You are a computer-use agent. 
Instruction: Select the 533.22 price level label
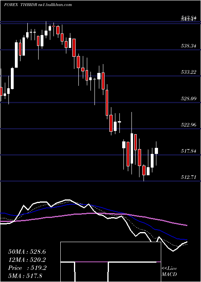pyautogui.click(x=188, y=72)
